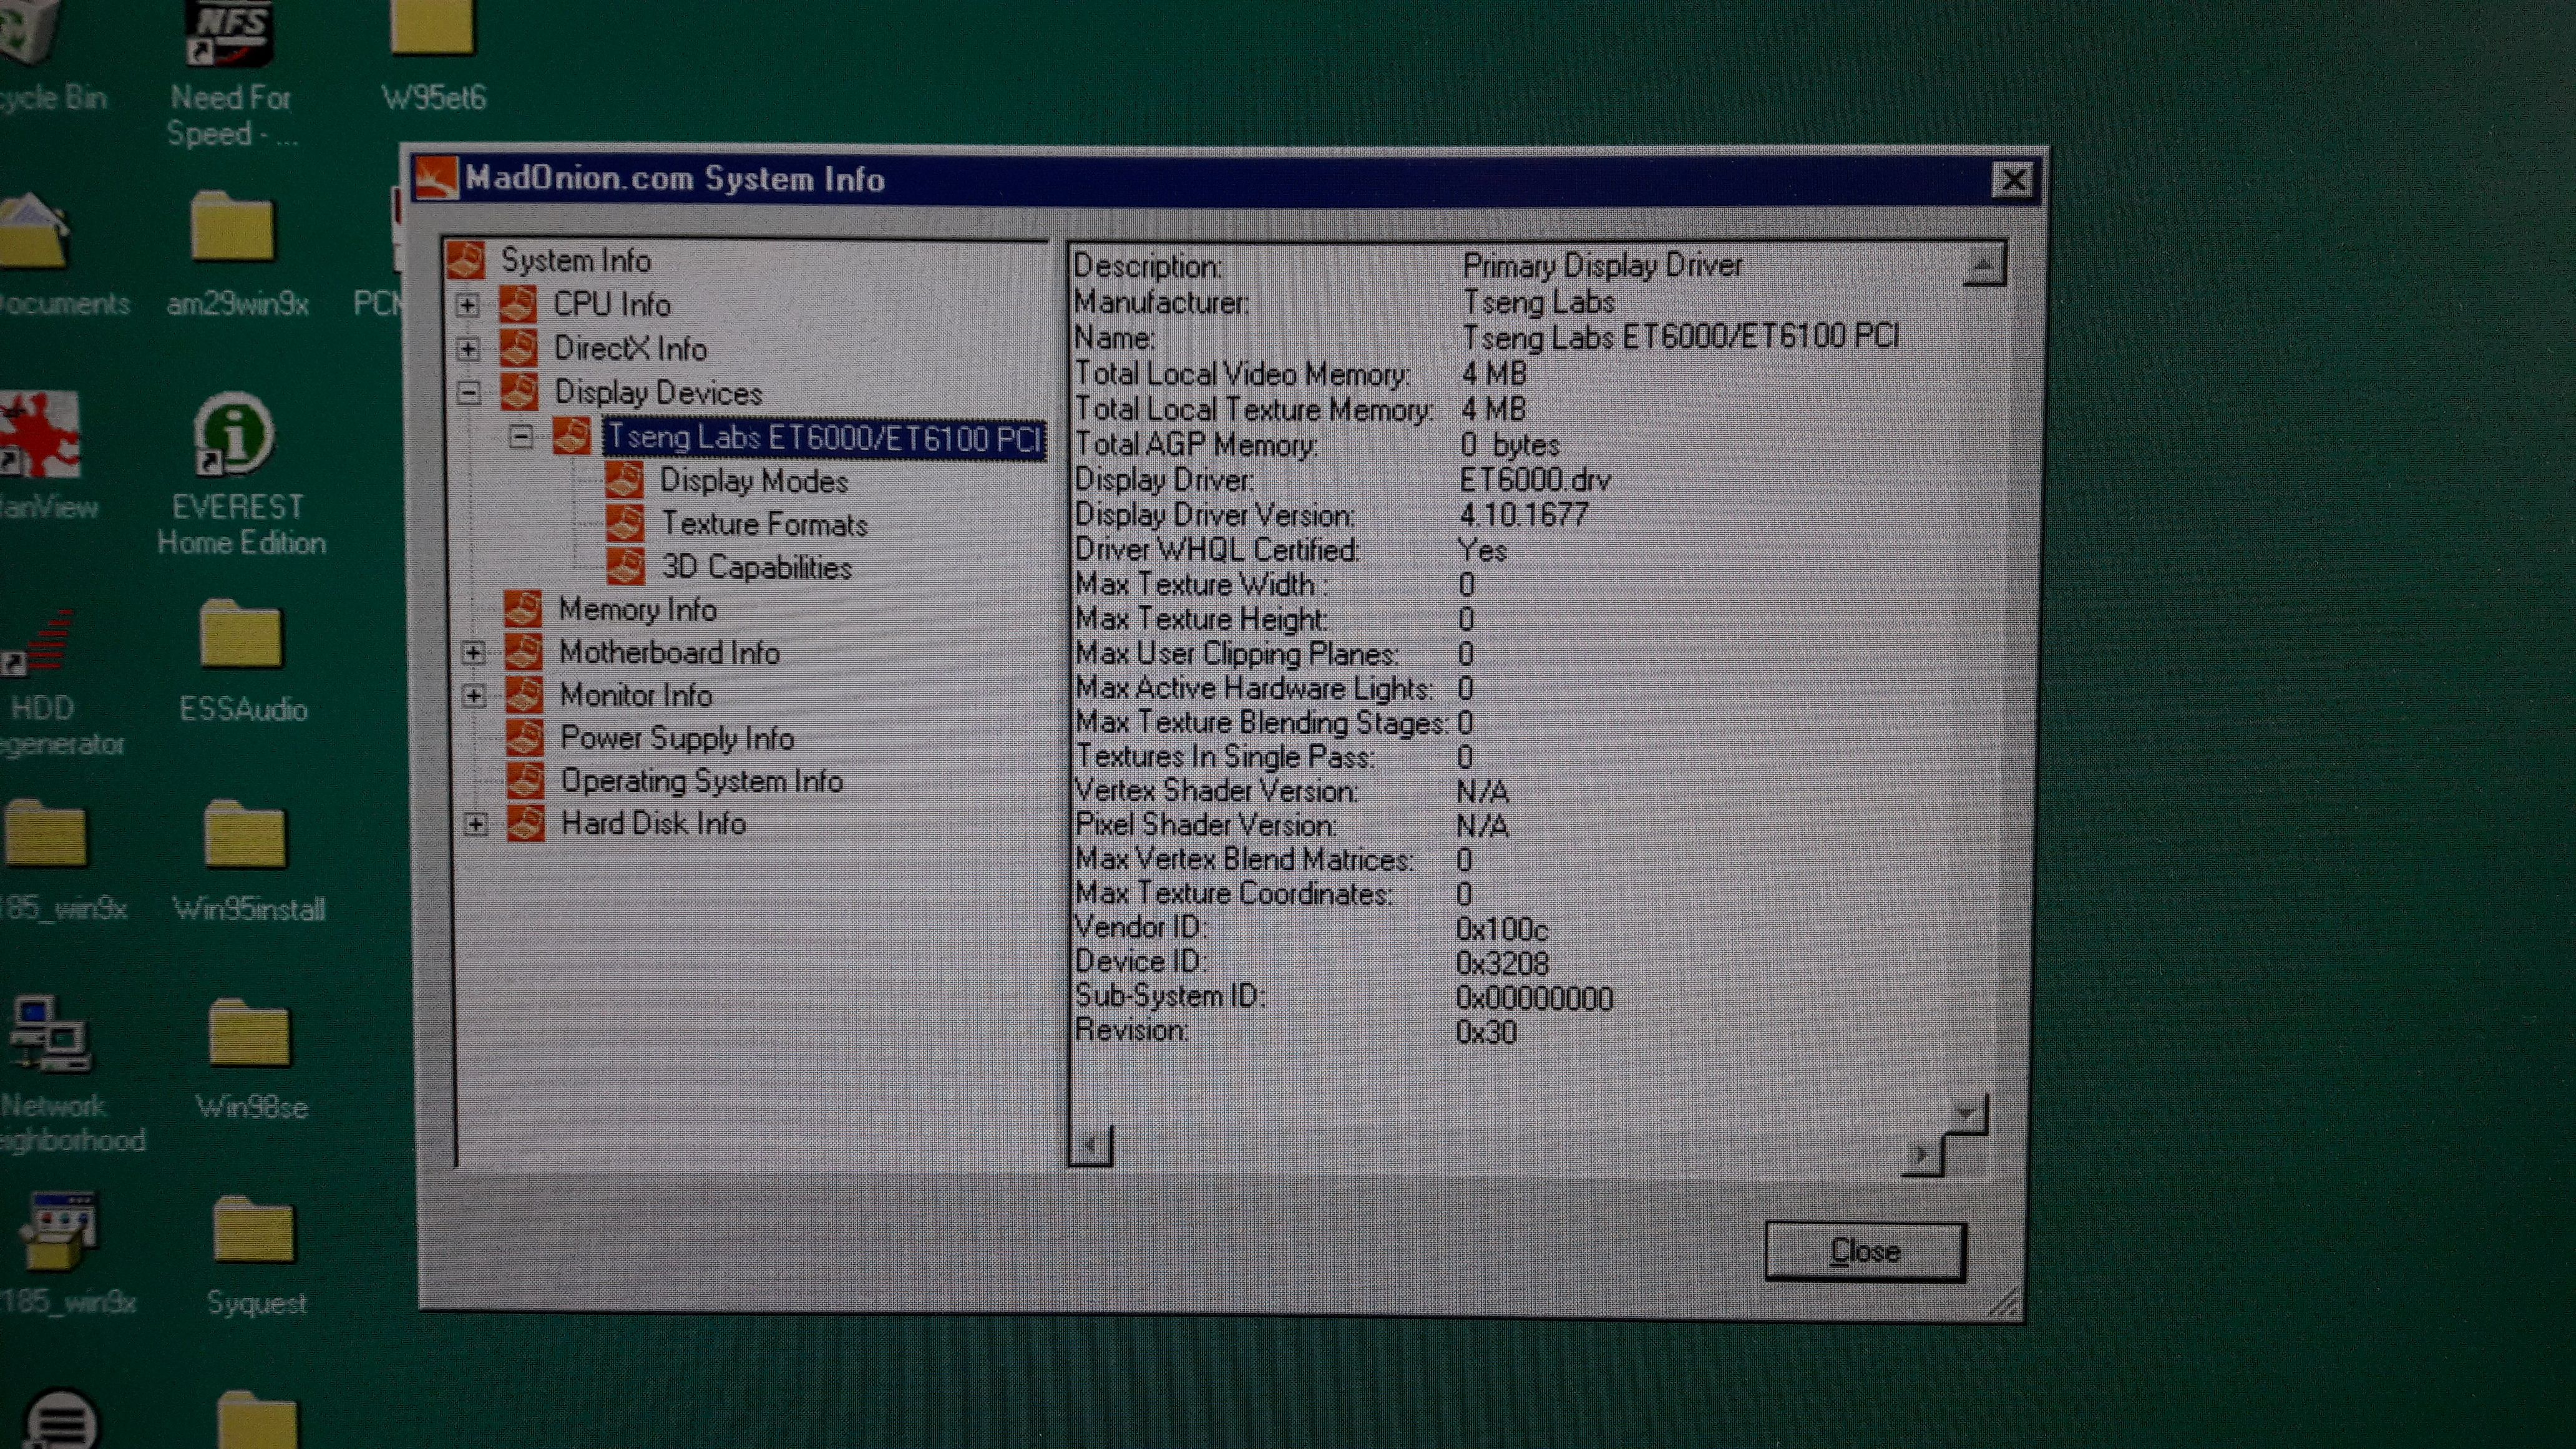2576x1449 pixels.
Task: Select the Operating System Info tree item
Action: click(x=701, y=781)
